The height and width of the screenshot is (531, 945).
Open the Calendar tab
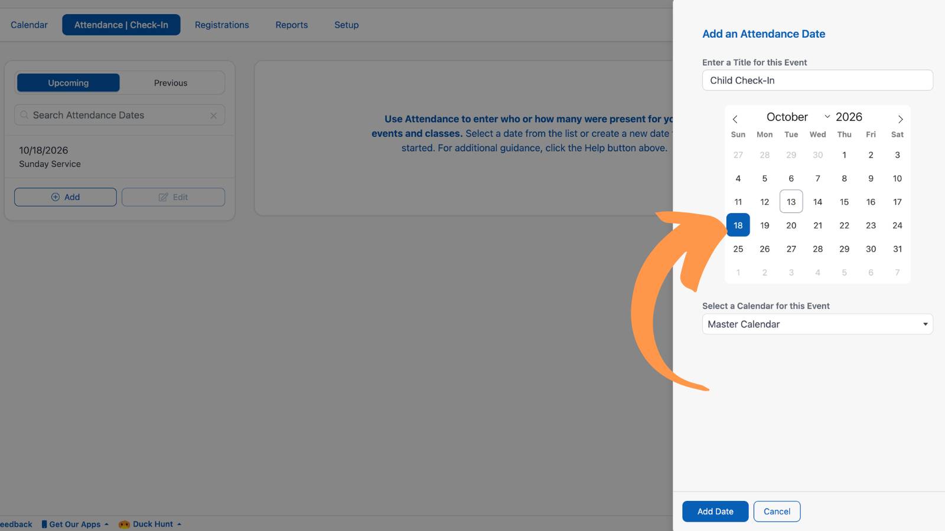[x=29, y=25]
